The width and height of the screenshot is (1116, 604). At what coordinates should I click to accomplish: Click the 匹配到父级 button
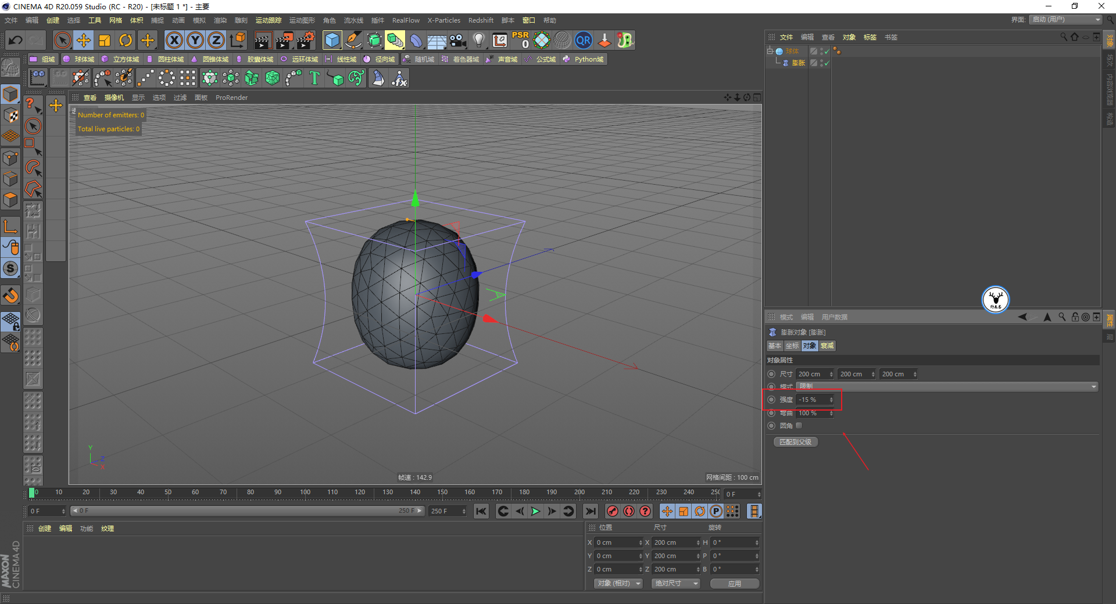795,442
